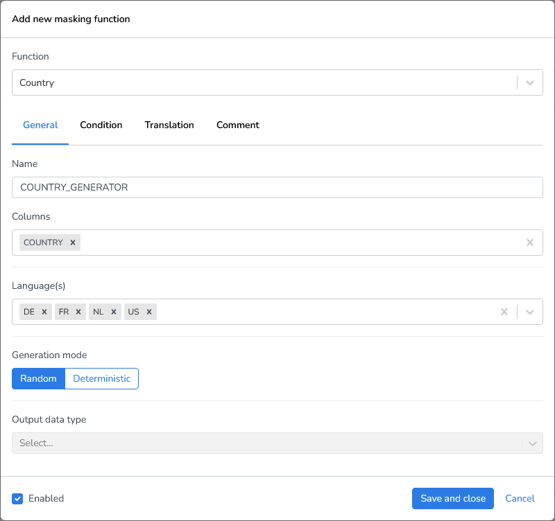Open the Output data type dropdown
The width and height of the screenshot is (555, 521).
(x=532, y=443)
